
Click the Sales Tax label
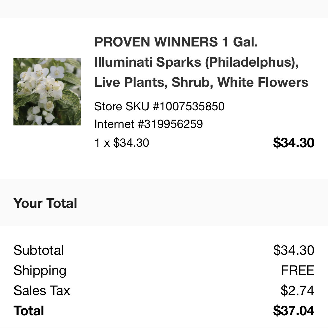(42, 291)
